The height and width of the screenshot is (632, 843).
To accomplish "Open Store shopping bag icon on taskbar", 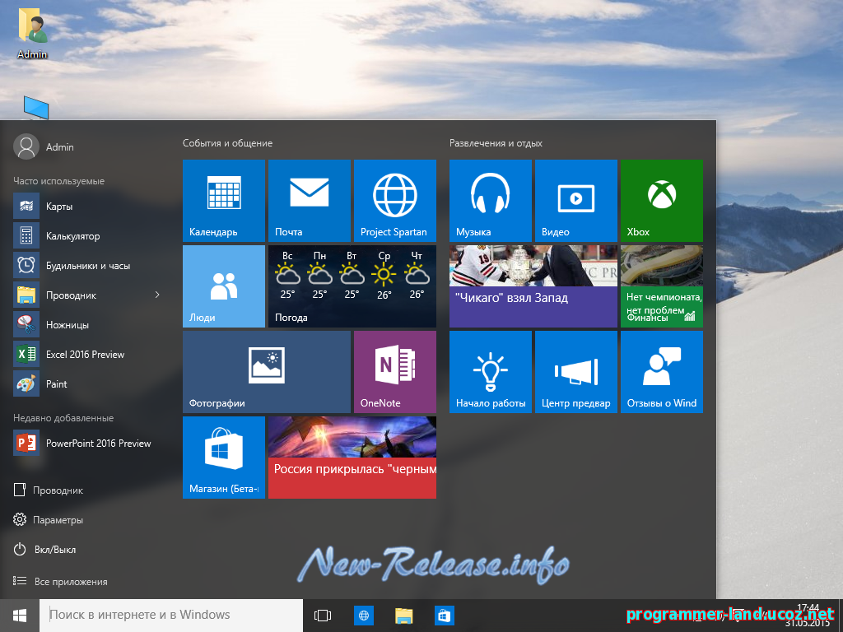I will point(444,616).
